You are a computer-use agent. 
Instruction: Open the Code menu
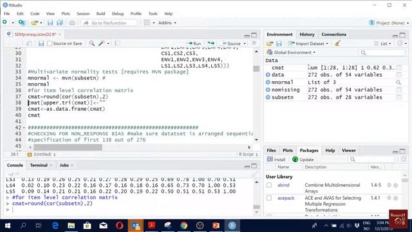(x=35, y=14)
